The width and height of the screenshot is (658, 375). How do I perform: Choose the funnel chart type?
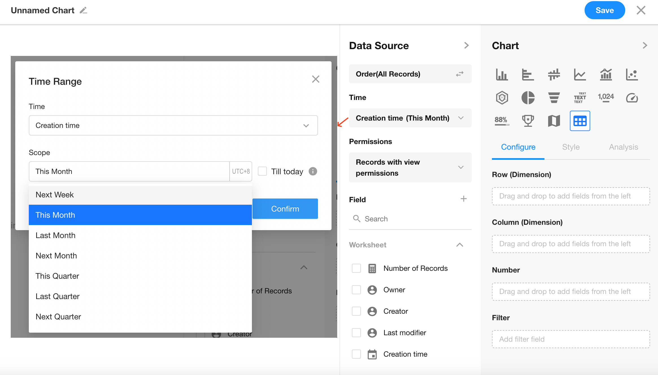coord(554,98)
